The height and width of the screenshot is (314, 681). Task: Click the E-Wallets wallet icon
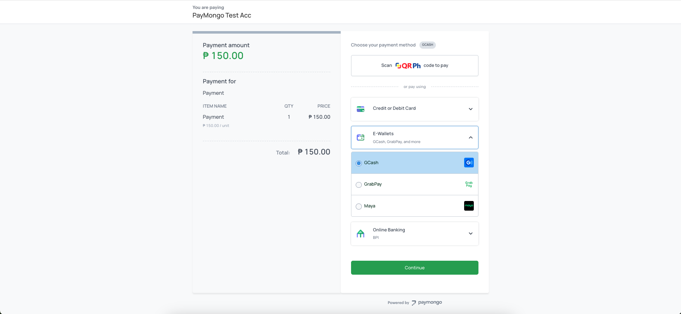pos(361,137)
